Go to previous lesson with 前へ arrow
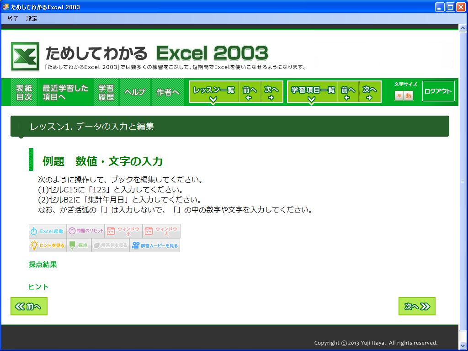468x351 pixels. click(x=250, y=92)
